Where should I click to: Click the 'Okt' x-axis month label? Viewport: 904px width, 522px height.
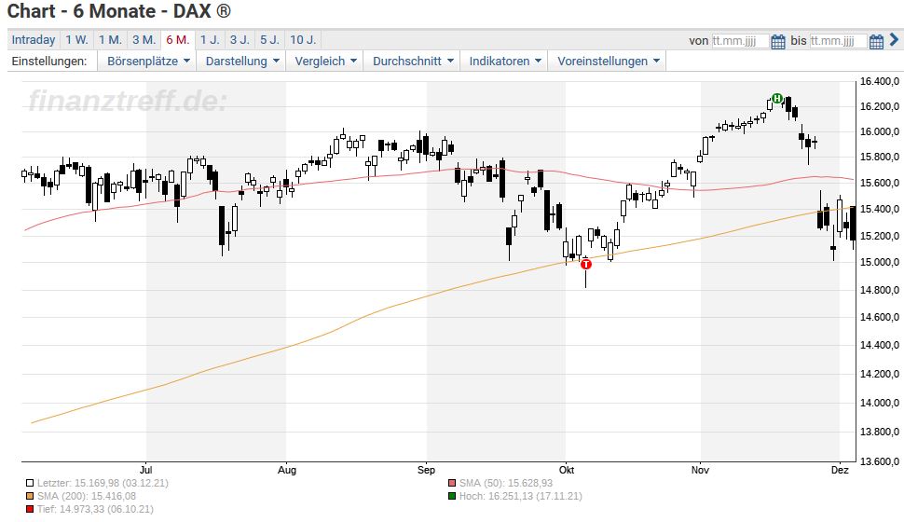click(566, 470)
